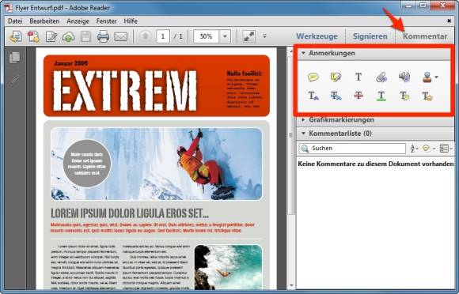
Task: Open the Signieren pane
Action: (370, 36)
